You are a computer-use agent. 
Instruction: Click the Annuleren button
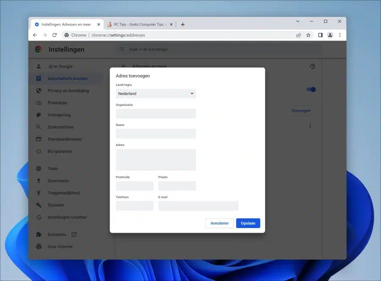click(219, 223)
